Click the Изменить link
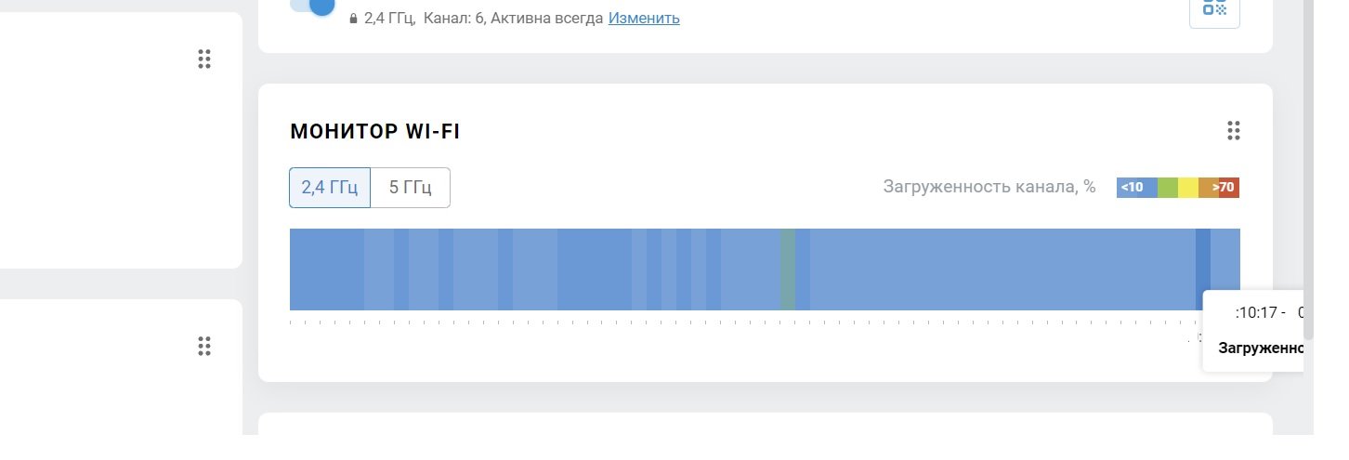Screen dimensions: 1349x460 click(x=644, y=18)
